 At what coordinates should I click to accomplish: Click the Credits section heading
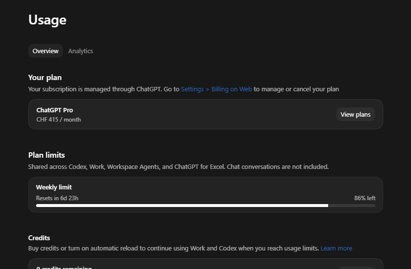39,238
